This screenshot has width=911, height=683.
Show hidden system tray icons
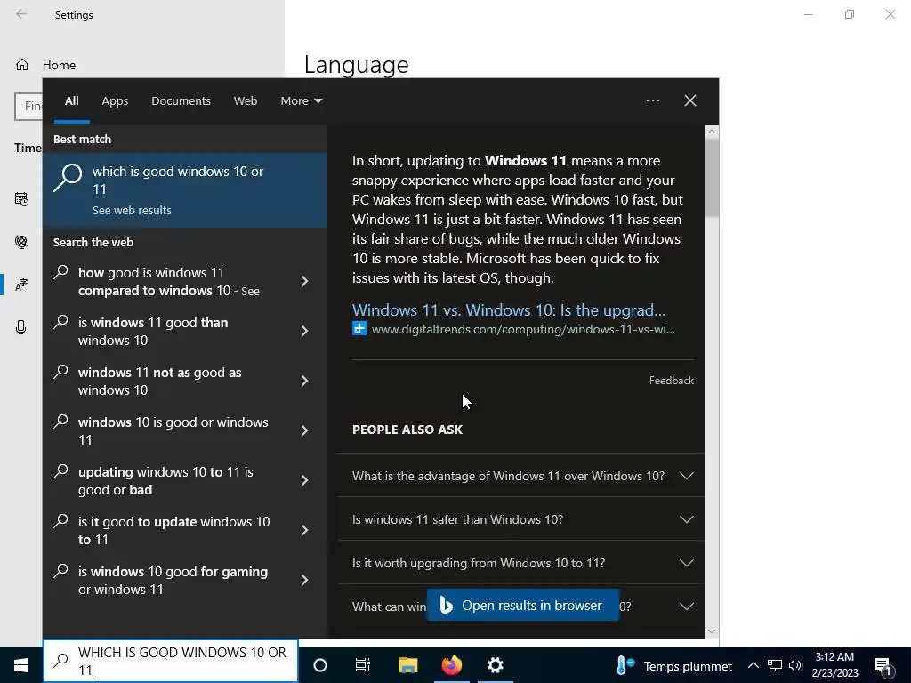point(753,665)
